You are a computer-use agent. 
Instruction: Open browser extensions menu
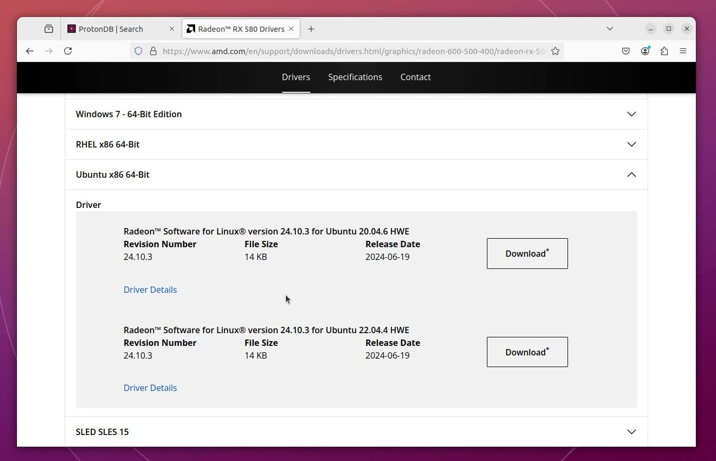click(x=664, y=51)
